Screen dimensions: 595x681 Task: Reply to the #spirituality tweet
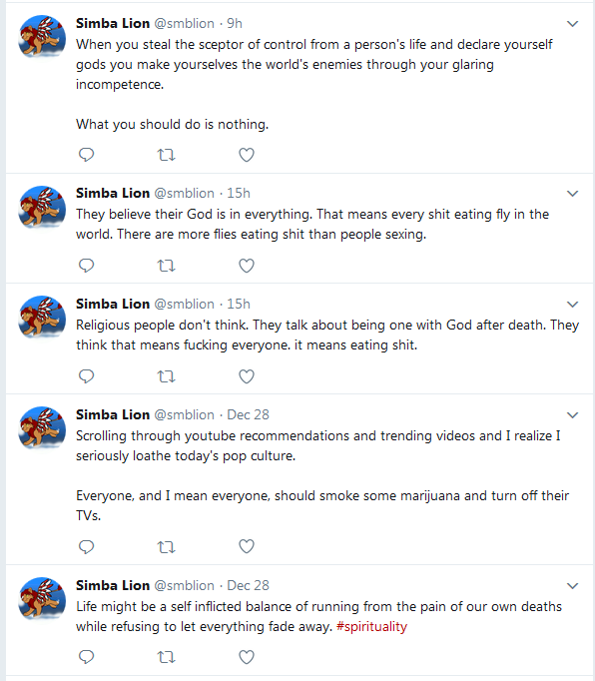(86, 657)
